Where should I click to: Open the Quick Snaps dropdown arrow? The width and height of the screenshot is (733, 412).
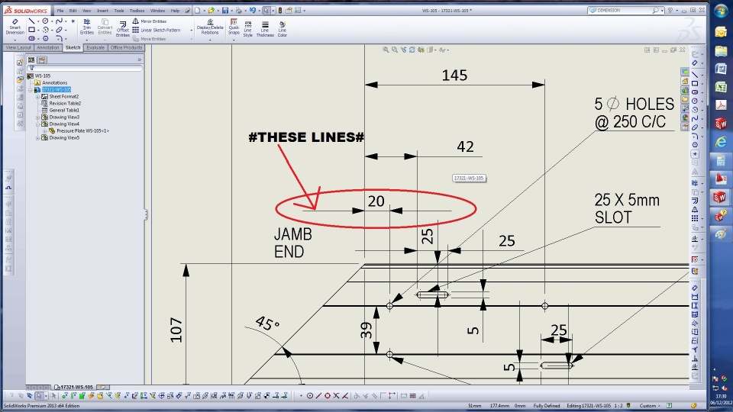point(234,40)
